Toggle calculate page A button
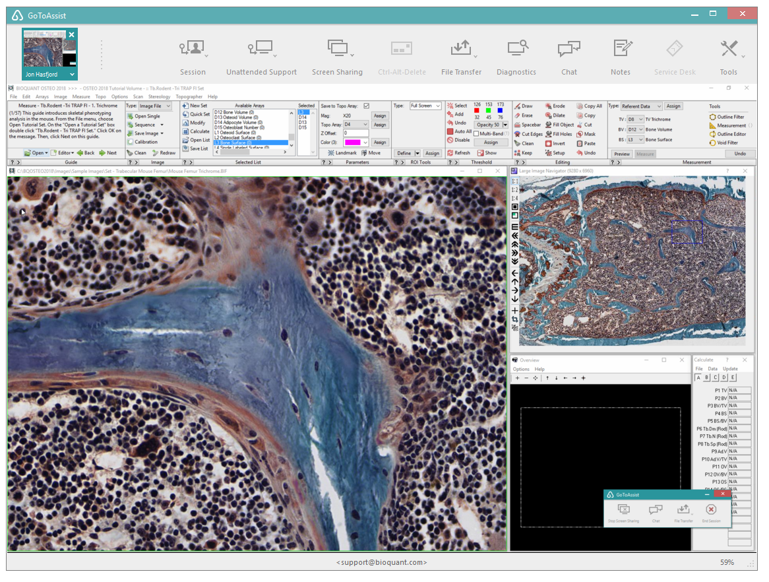 [698, 377]
